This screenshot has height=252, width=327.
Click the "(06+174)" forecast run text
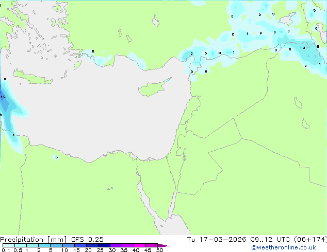[x=310, y=240]
